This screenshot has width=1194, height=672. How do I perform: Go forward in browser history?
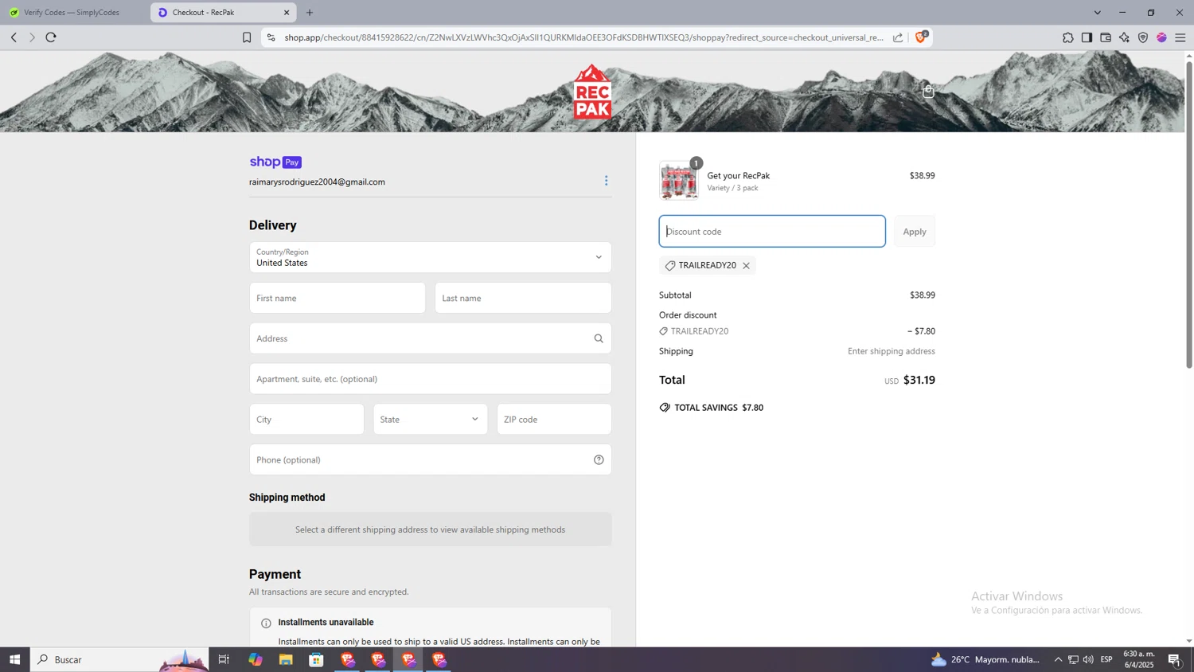(32, 37)
